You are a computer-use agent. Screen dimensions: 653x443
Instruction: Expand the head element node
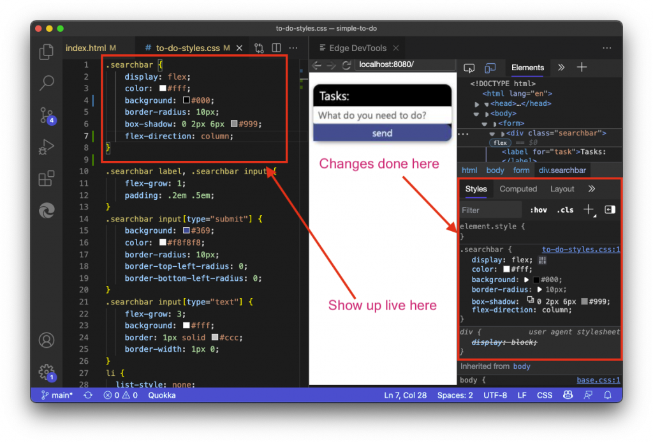[x=477, y=104]
